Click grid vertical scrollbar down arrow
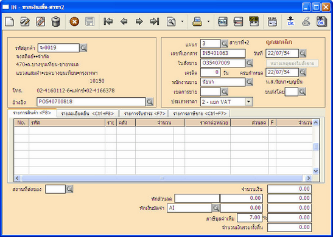Screen dimensions: 333x237 [315, 171]
